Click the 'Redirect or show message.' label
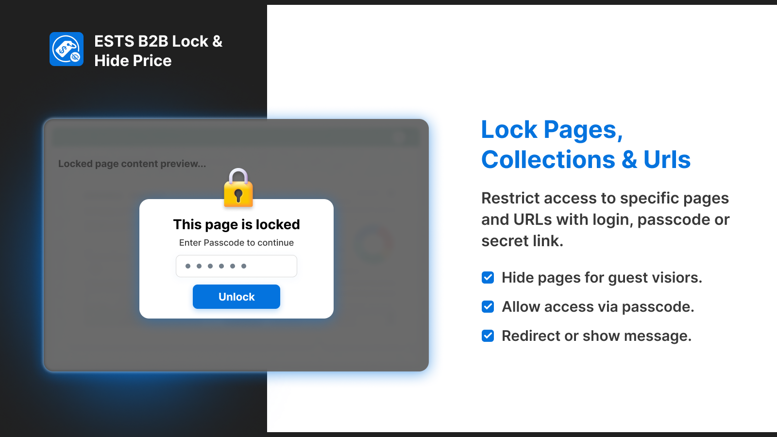 596,336
